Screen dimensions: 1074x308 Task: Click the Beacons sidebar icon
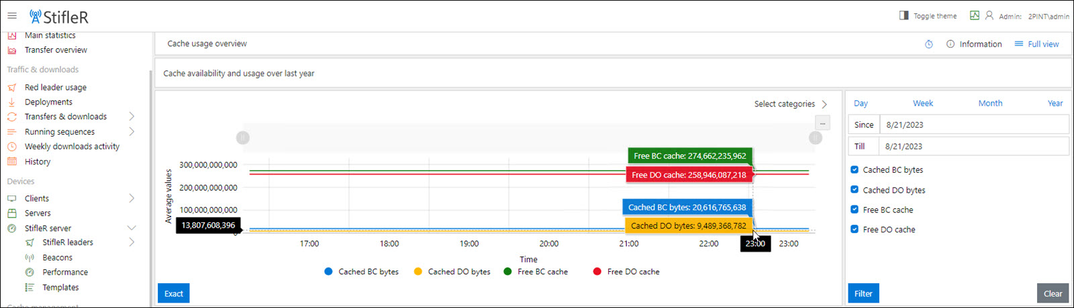pyautogui.click(x=30, y=258)
